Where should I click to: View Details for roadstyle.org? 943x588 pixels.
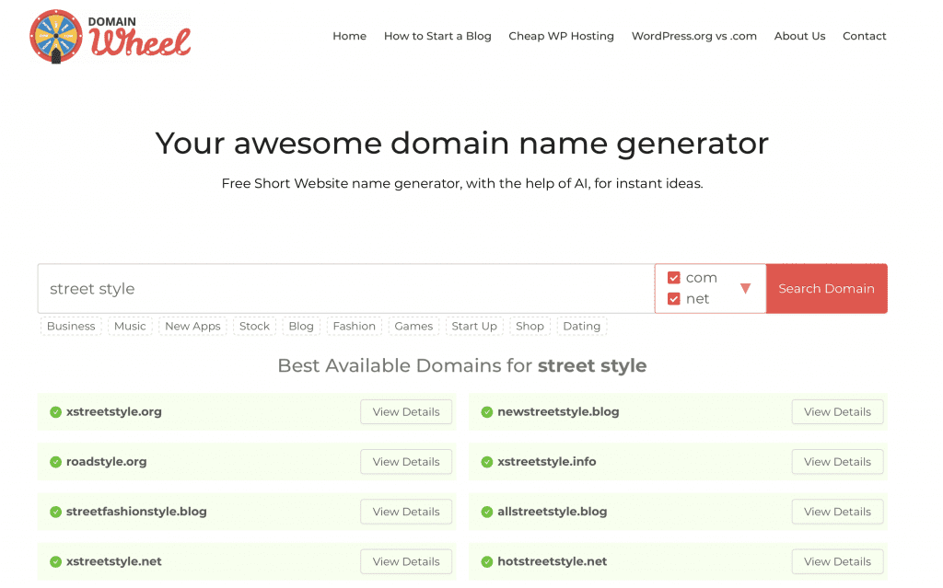click(406, 461)
